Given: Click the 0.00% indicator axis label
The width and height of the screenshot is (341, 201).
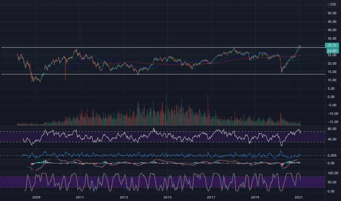Looking at the screenshot, I should pyautogui.click(x=332, y=156).
